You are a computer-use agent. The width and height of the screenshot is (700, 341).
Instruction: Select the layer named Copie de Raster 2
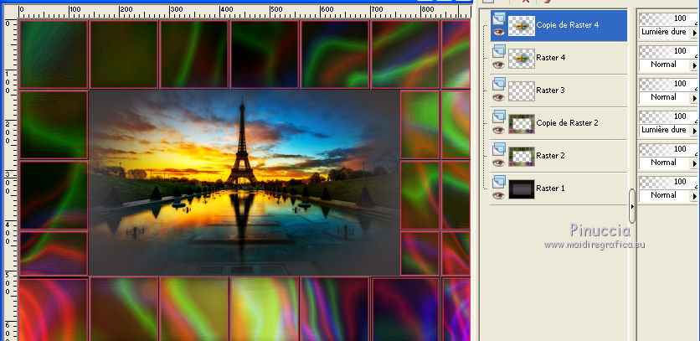click(568, 123)
